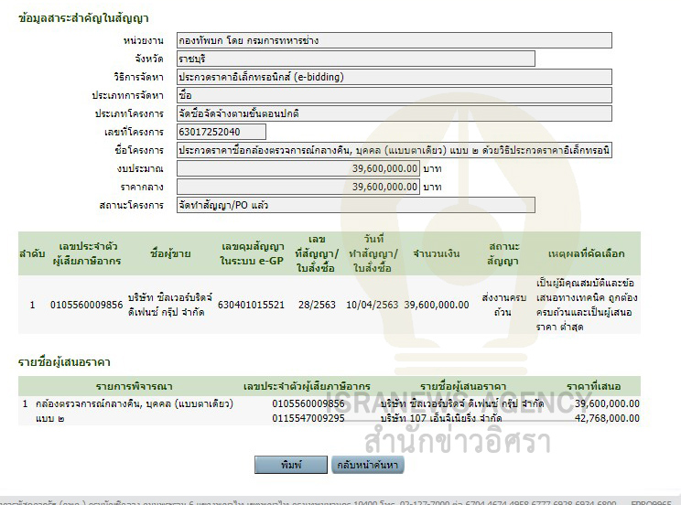Select the งบประมาณ budget amount field
Screen dimensions: 681x505
pyautogui.click(x=298, y=168)
